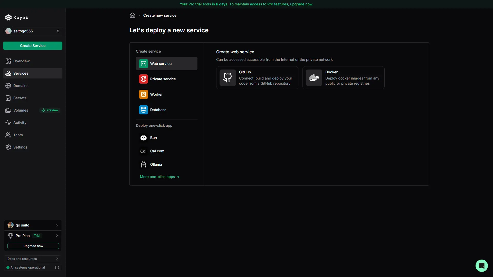493x277 pixels.
Task: Click the Domains globe icon
Action: point(8,86)
